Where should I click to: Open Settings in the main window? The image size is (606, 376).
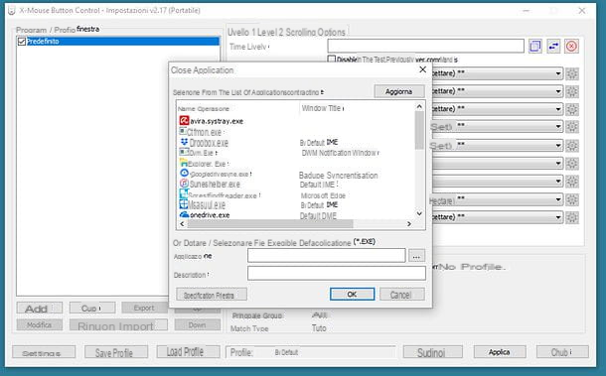[44, 352]
